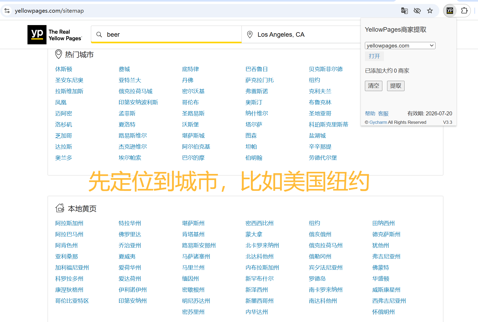Open the 佛罗里达 state link
Image resolution: width=478 pixels, height=322 pixels.
coord(130,234)
